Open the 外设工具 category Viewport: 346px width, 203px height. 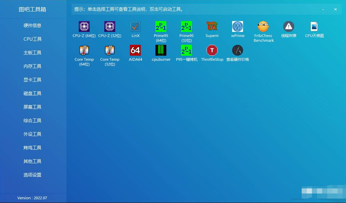(x=32, y=134)
